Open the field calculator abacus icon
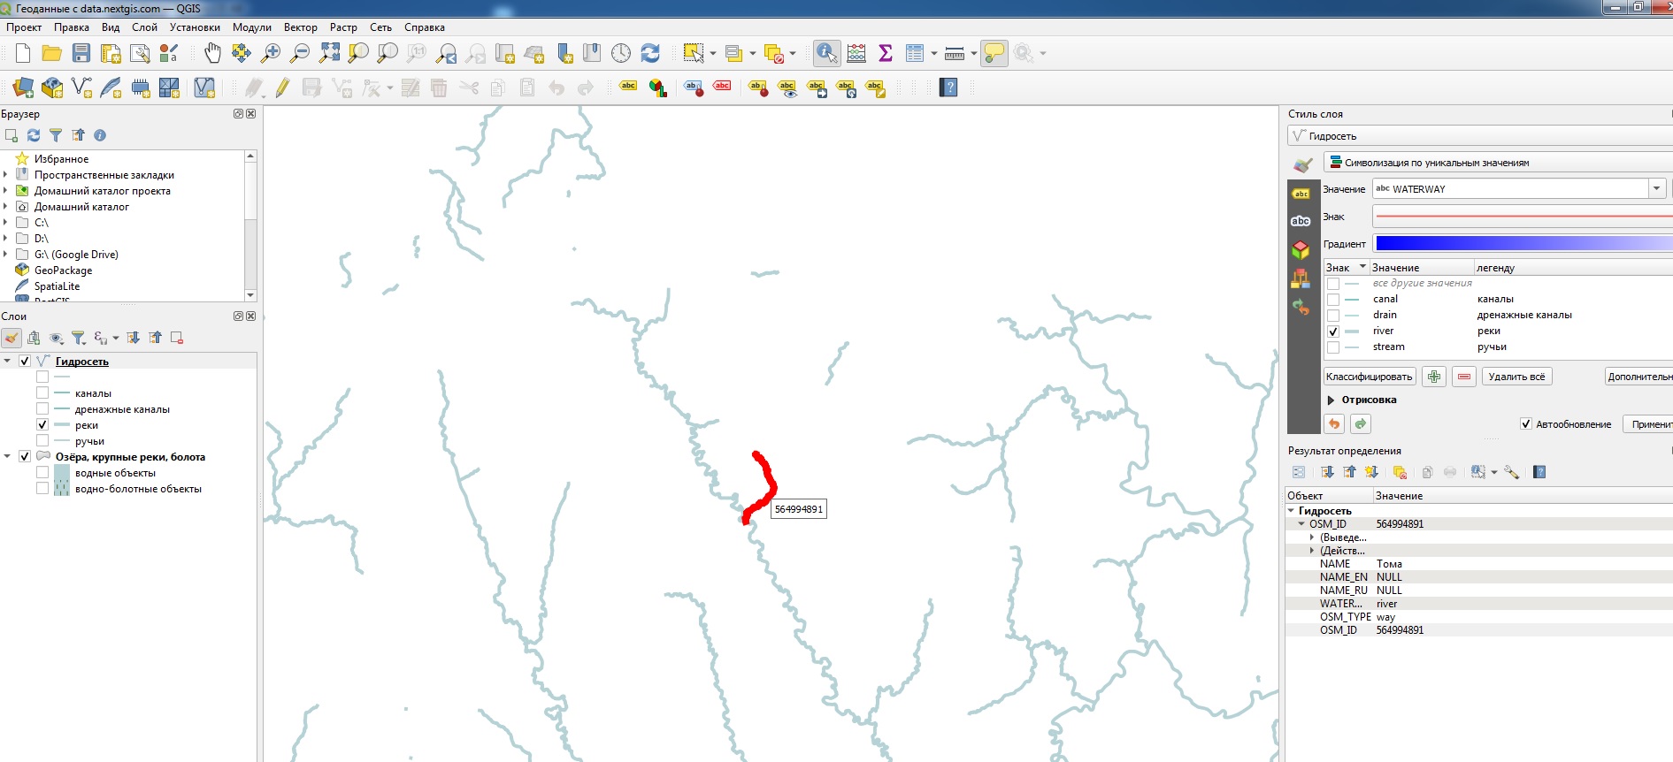1673x762 pixels. [x=856, y=54]
